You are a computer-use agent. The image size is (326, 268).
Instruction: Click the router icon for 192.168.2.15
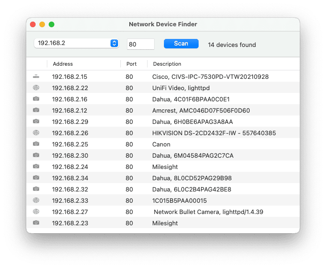[x=36, y=77]
